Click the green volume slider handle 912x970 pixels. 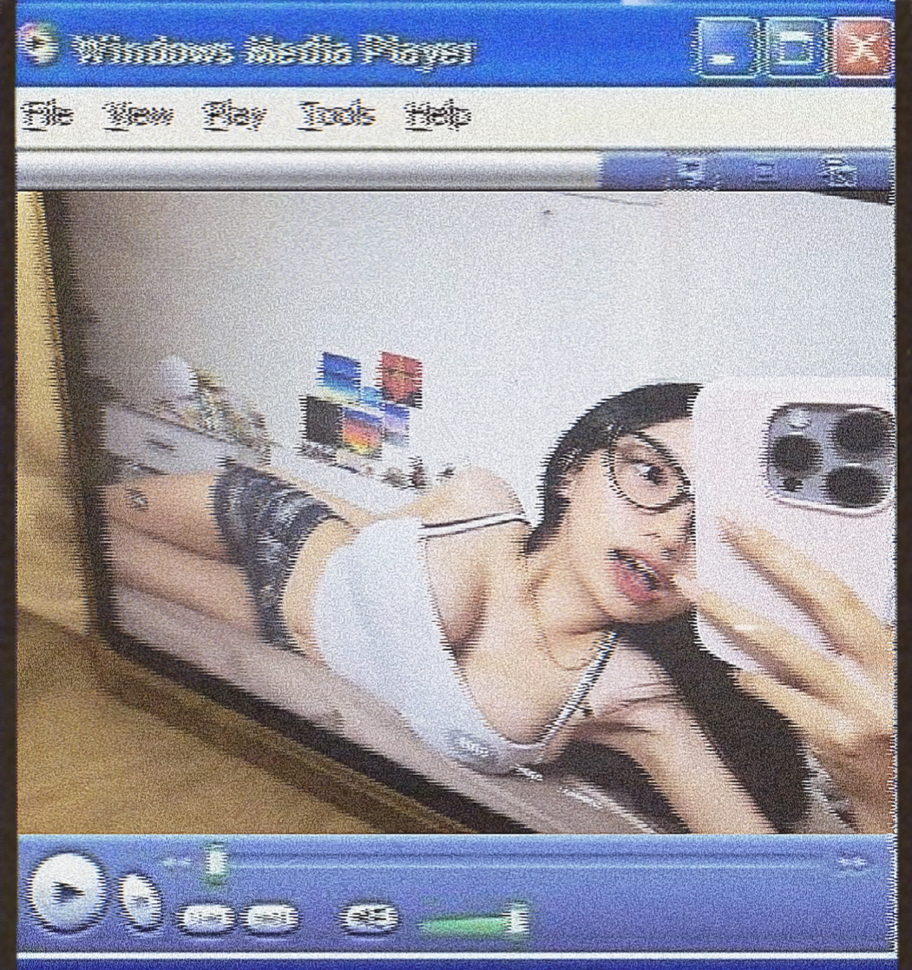(517, 919)
